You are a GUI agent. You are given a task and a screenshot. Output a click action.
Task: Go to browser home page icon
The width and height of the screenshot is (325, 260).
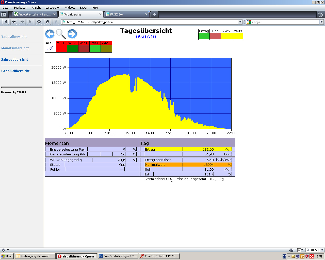[x=47, y=22]
